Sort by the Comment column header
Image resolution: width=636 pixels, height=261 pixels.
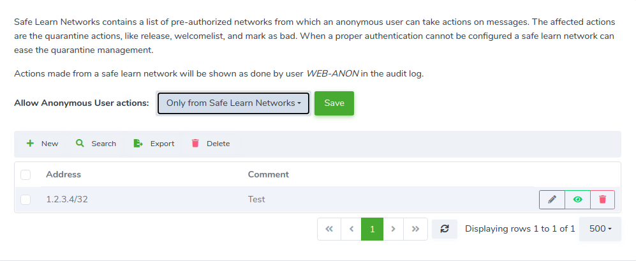tap(269, 175)
